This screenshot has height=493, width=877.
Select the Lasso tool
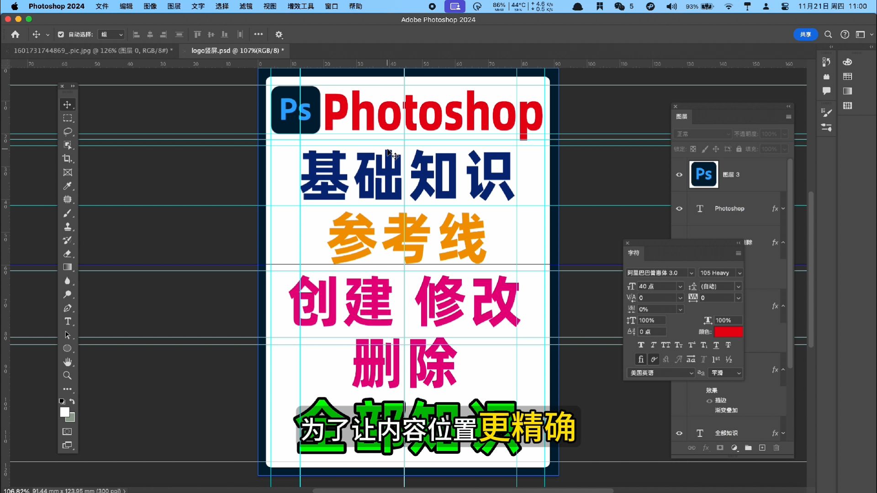coord(68,132)
